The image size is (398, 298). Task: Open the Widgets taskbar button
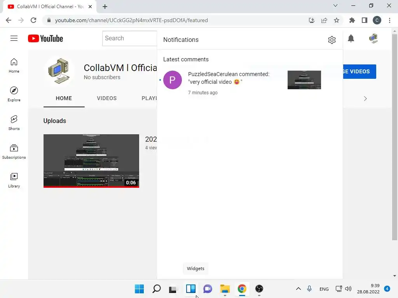pos(190,289)
